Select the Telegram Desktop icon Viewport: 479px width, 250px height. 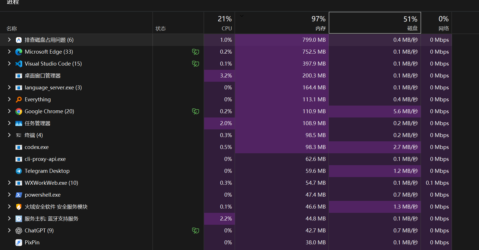(19, 171)
